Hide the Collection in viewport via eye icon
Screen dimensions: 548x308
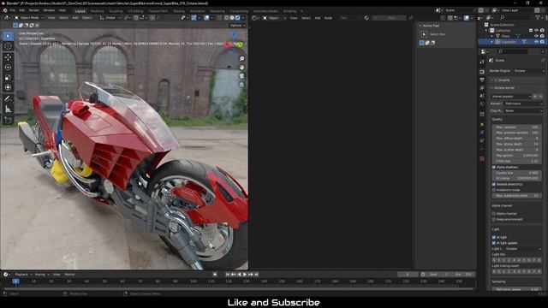(x=537, y=31)
